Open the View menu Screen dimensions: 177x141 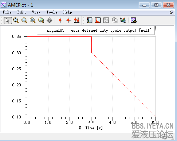36,12
